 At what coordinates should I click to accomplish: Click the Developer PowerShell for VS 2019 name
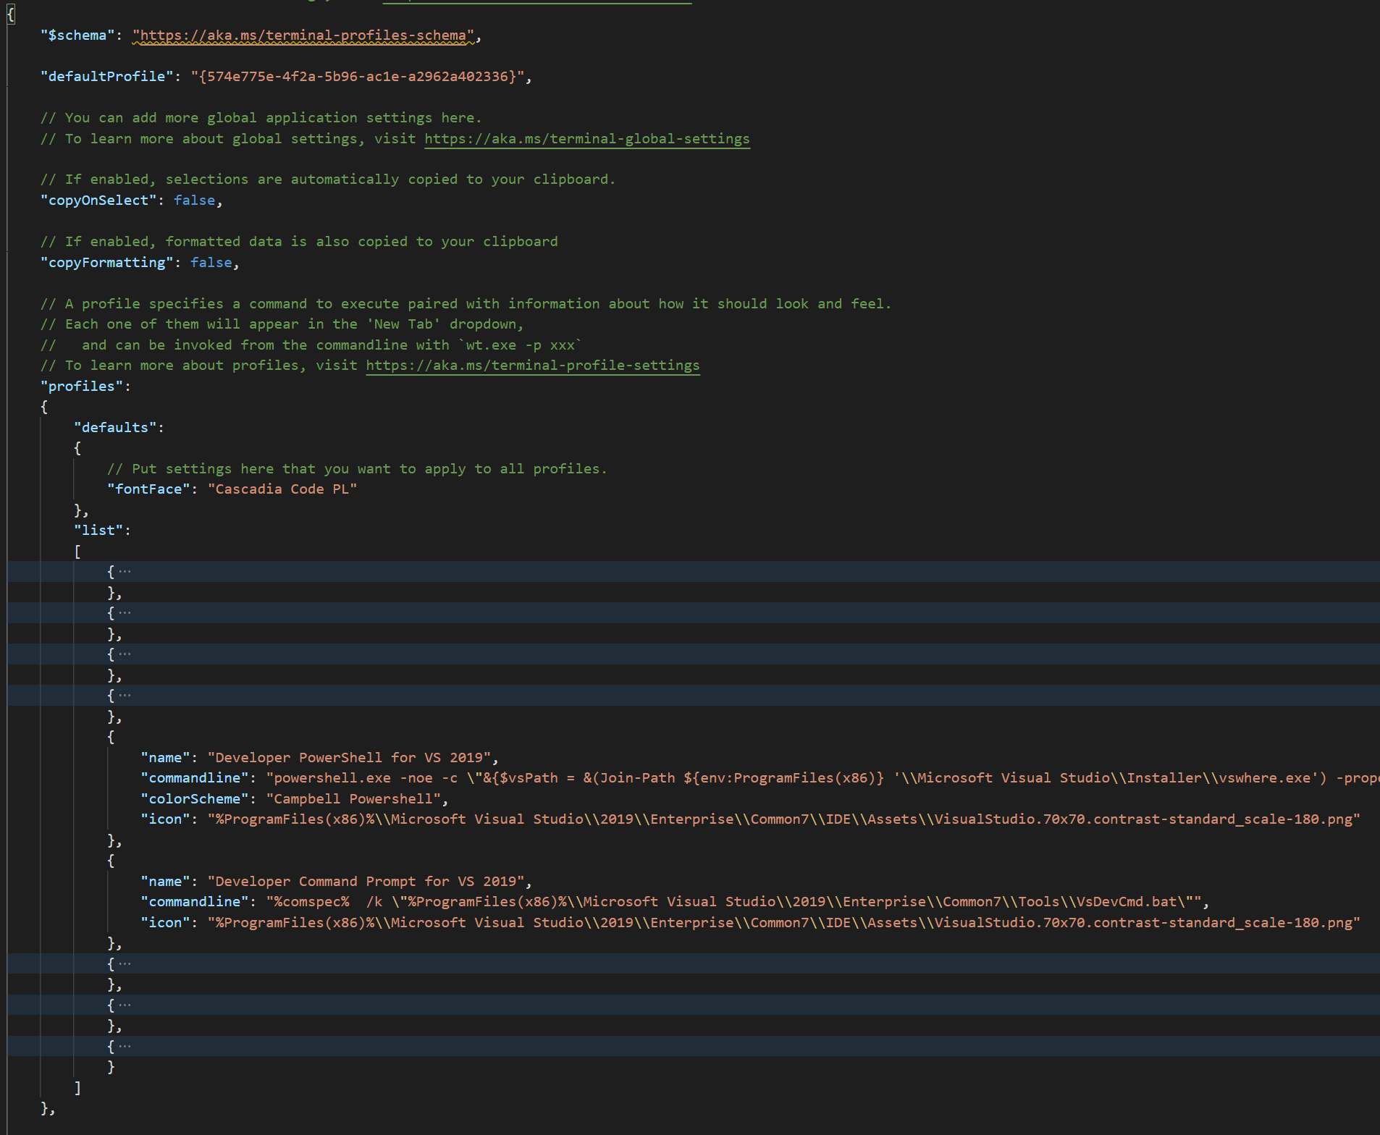[x=350, y=757]
